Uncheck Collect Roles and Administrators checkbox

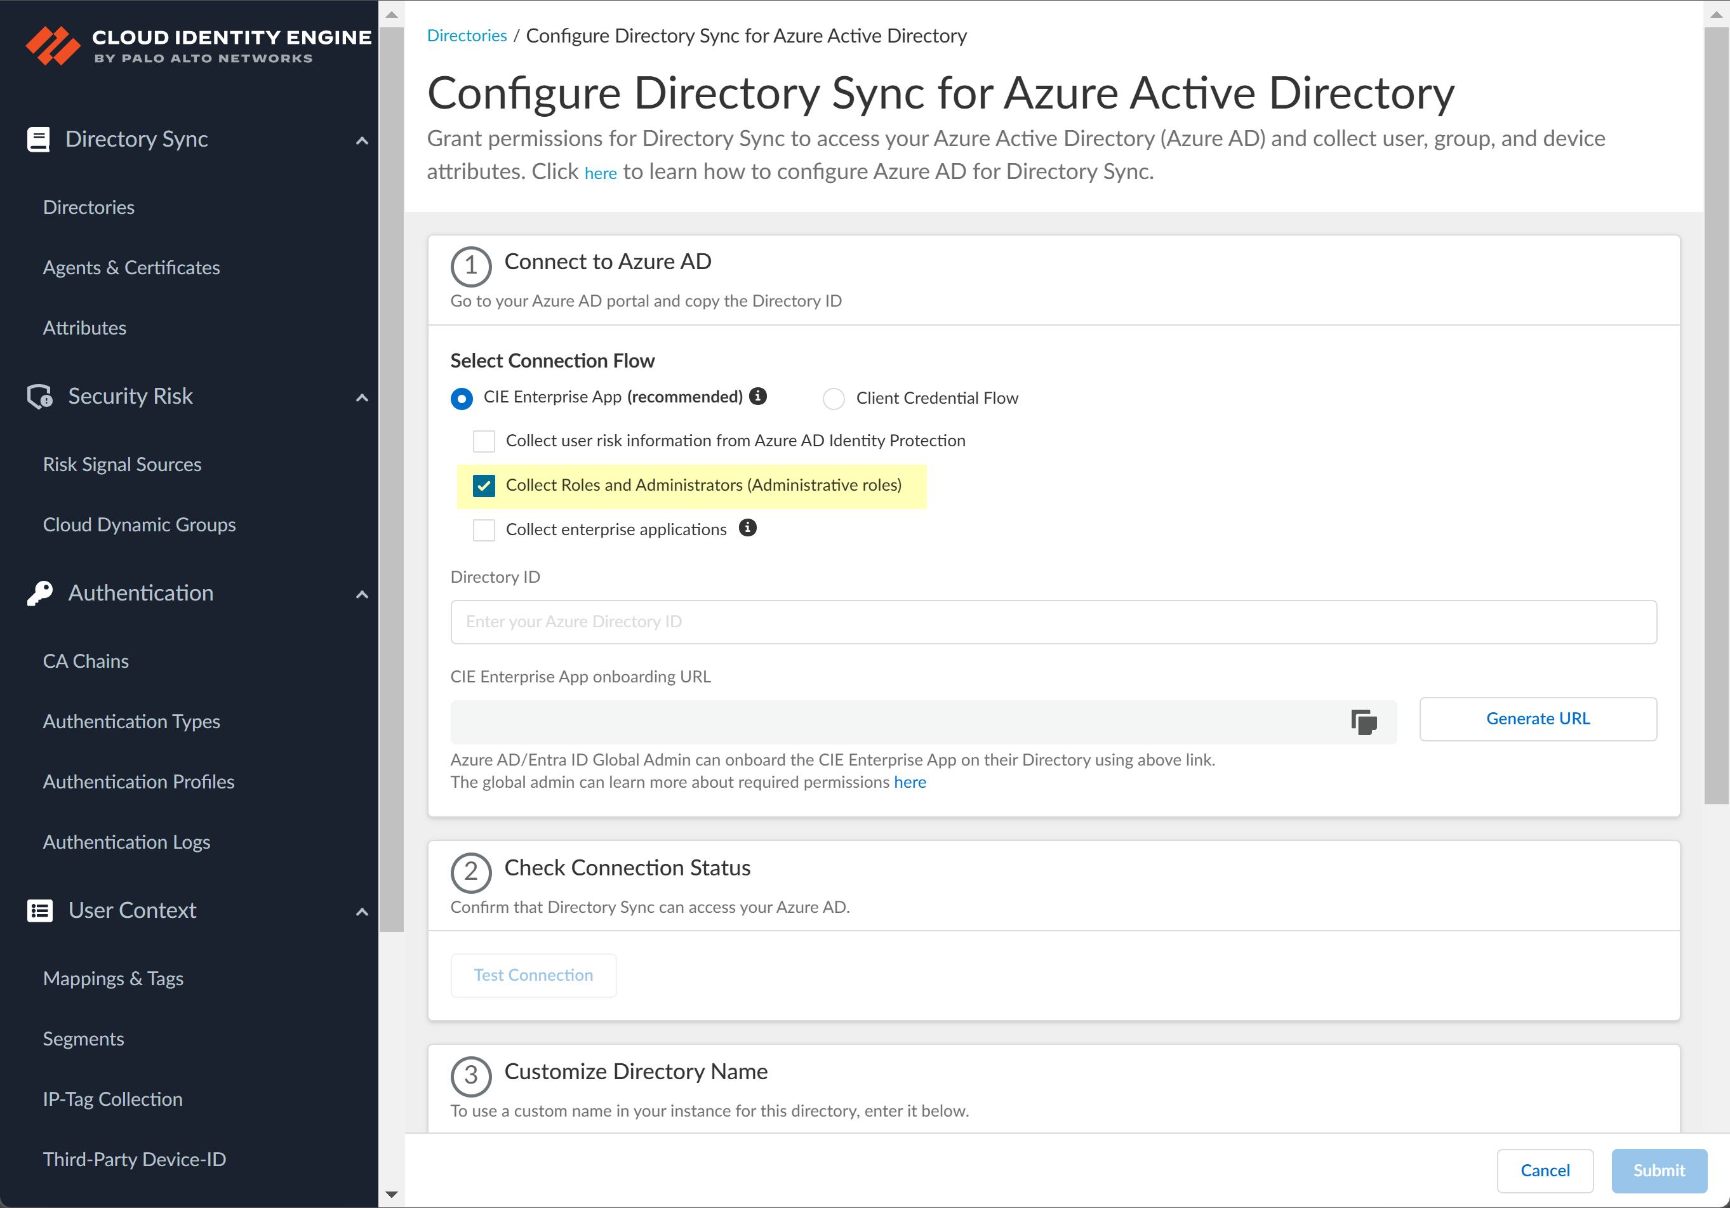coord(484,486)
